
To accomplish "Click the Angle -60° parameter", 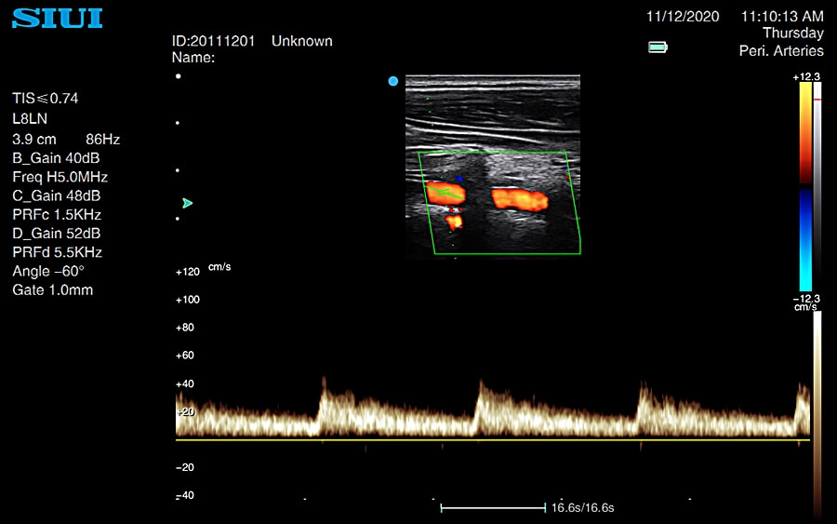I will click(x=47, y=271).
